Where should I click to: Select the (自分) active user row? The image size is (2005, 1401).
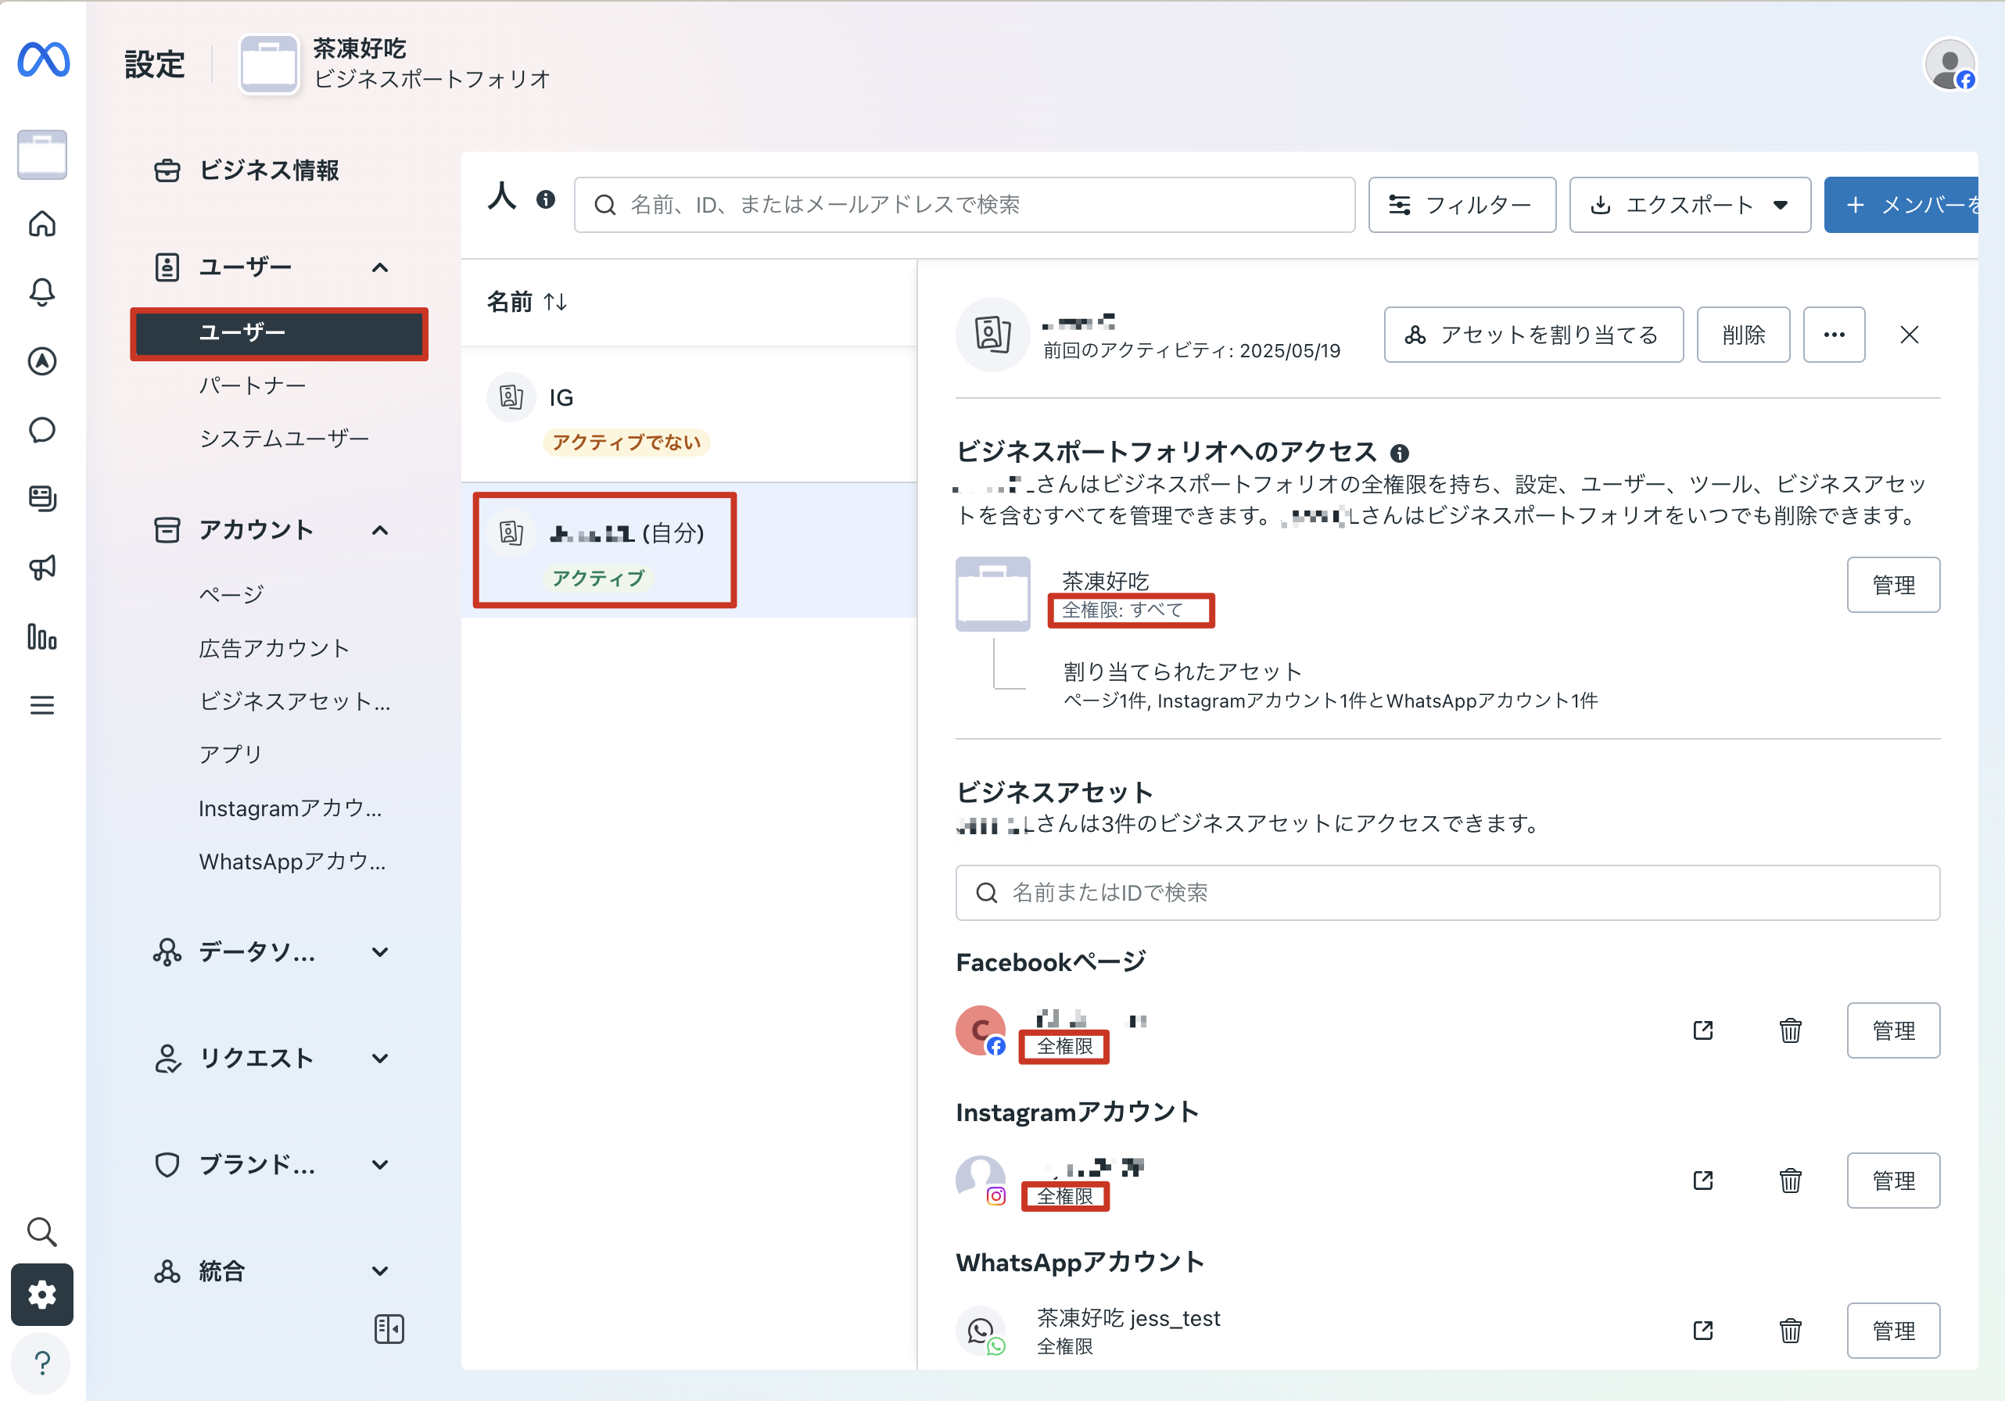coord(688,550)
